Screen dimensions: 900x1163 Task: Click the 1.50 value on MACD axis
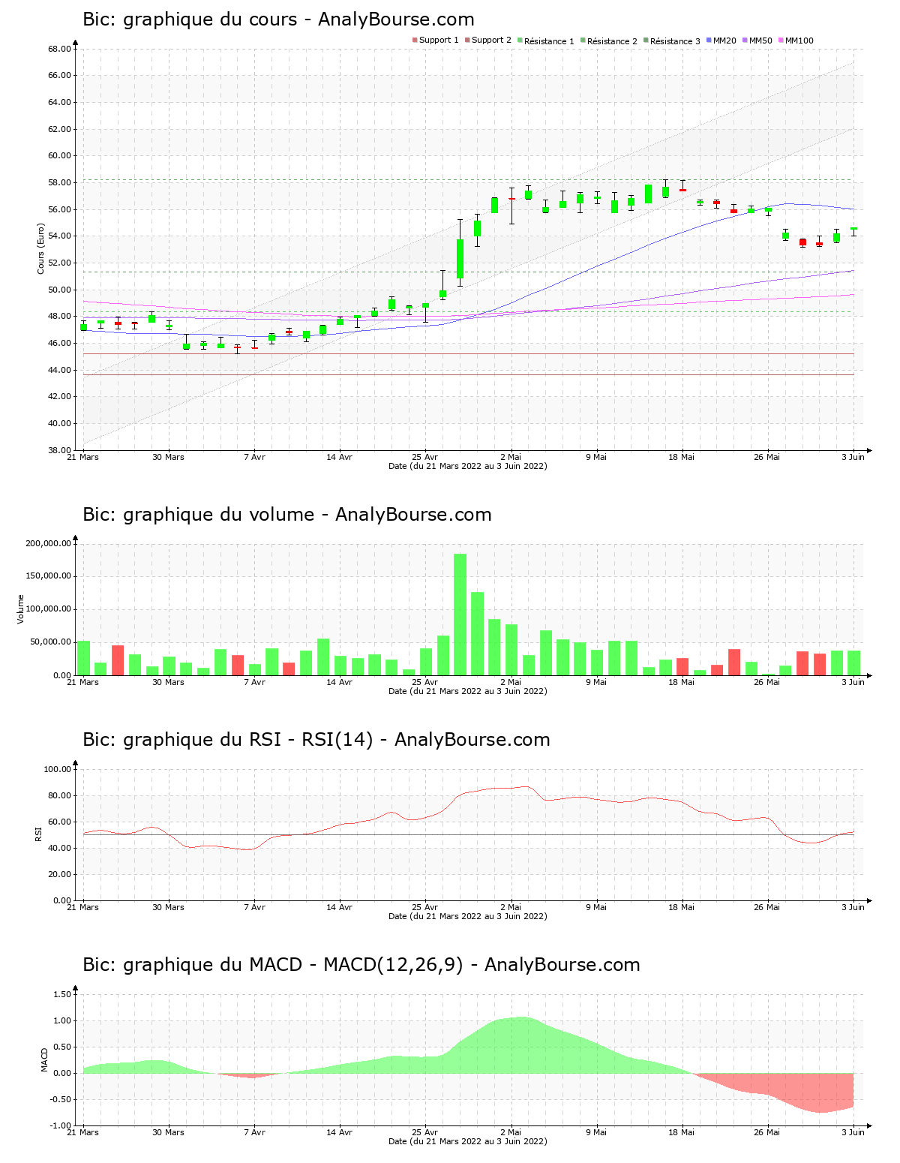[x=62, y=994]
